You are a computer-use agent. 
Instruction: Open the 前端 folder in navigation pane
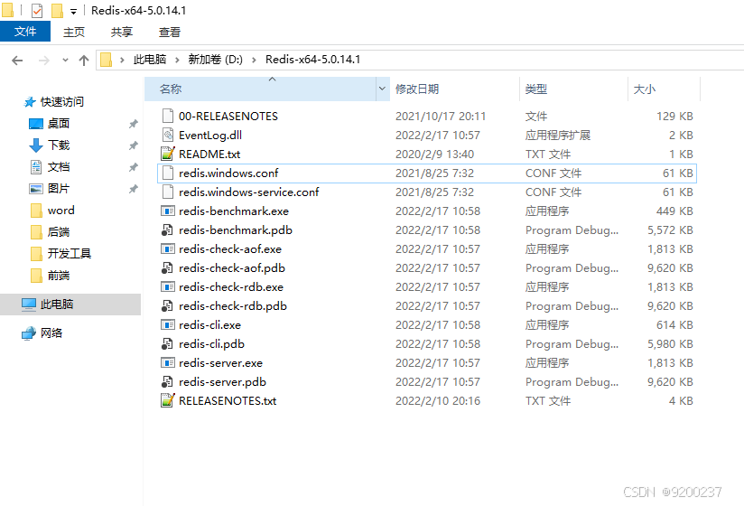pos(59,276)
